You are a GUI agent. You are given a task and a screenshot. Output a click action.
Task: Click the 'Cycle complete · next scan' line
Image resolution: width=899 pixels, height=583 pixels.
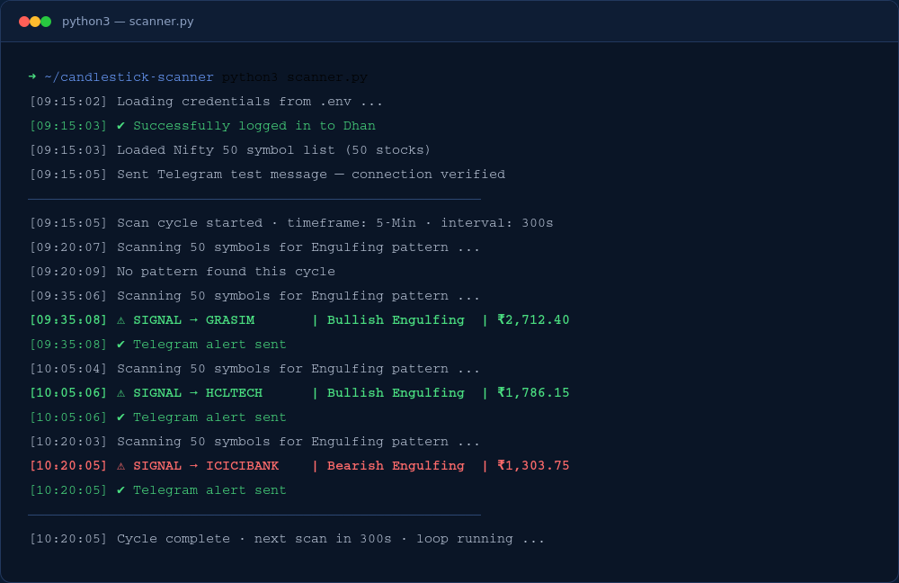click(x=287, y=539)
